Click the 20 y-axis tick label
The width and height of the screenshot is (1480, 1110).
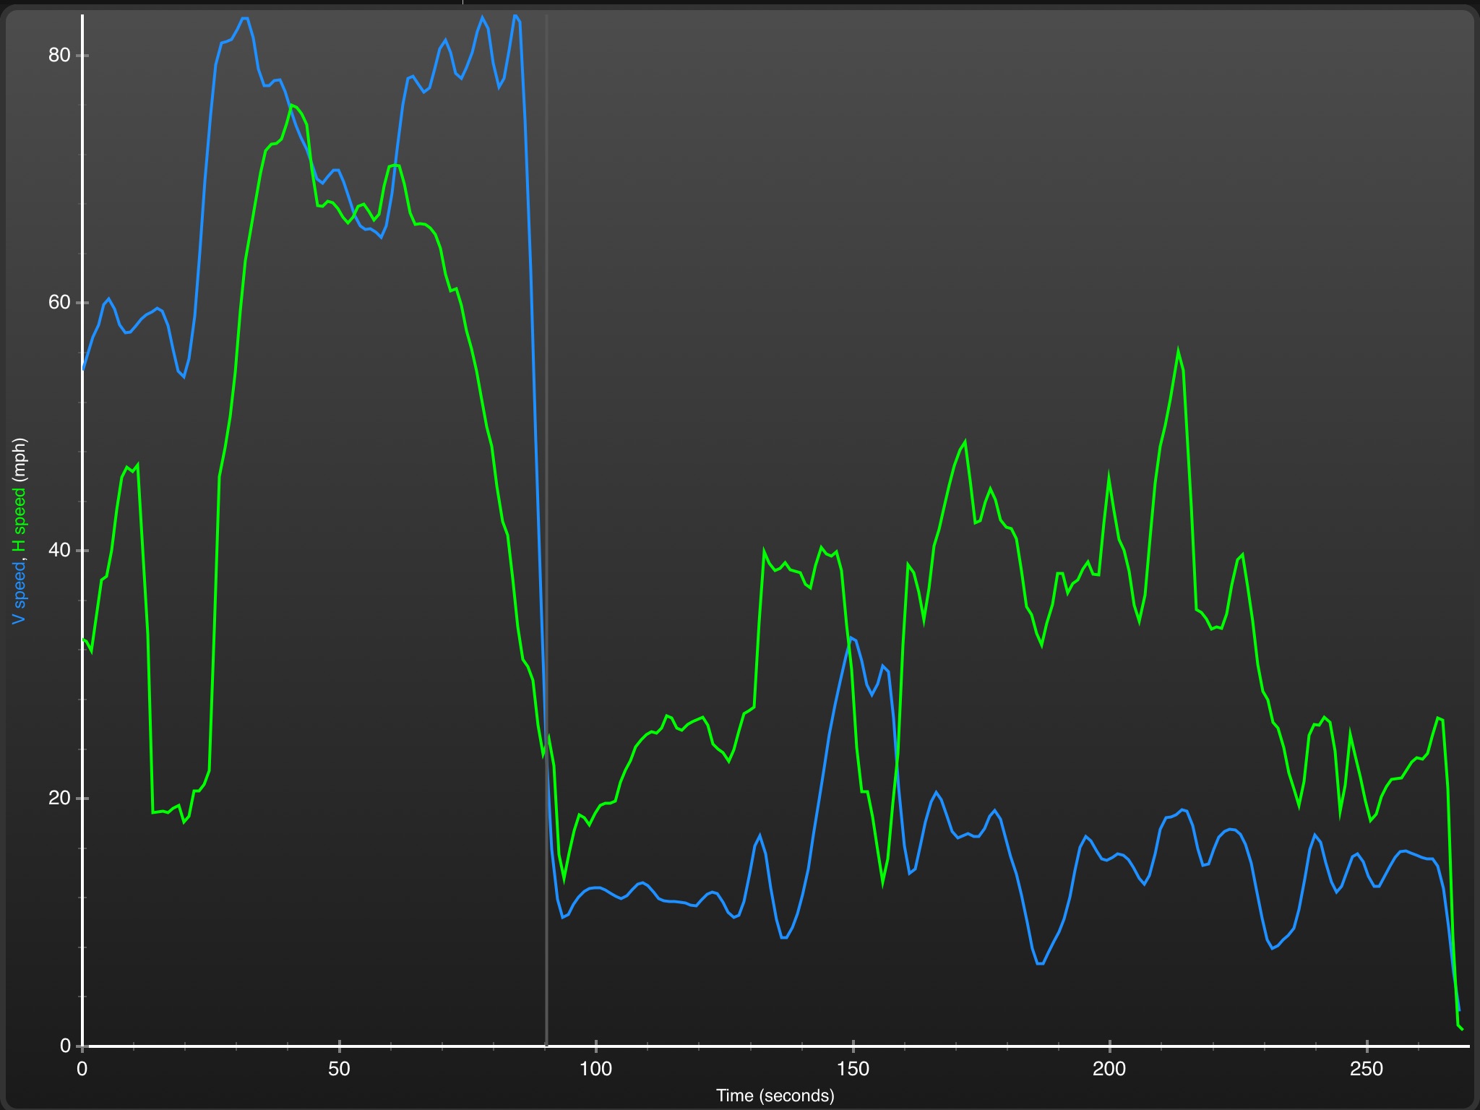pyautogui.click(x=59, y=799)
